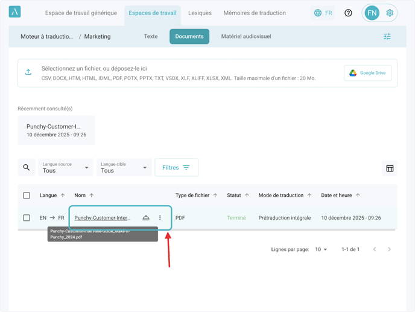Click the three-dot menu for the PDF row

(x=160, y=218)
